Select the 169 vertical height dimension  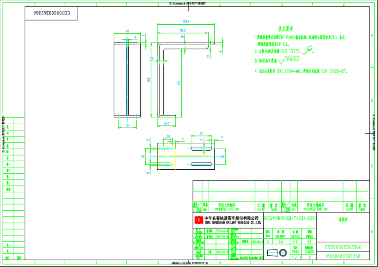point(148,79)
